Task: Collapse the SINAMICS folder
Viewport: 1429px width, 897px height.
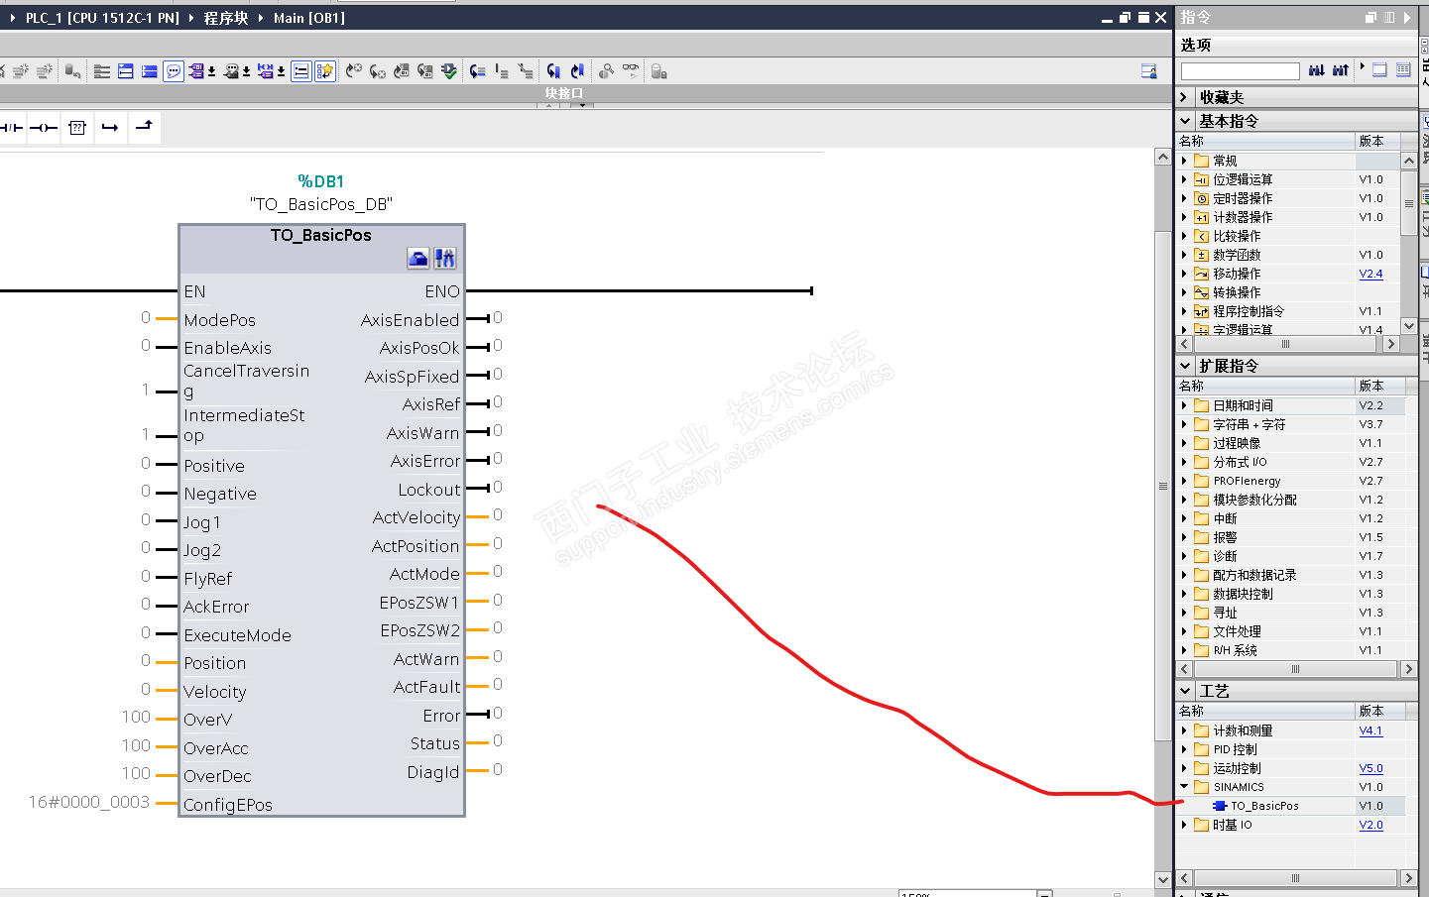Action: click(1184, 787)
